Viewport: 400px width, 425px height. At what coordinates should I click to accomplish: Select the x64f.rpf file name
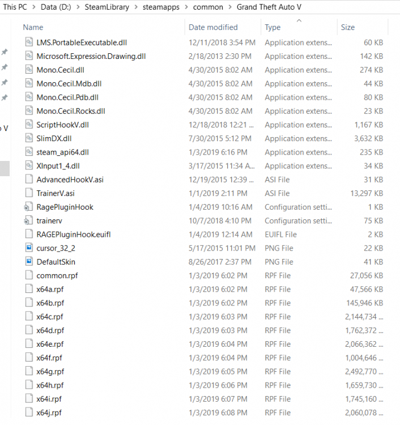49,358
